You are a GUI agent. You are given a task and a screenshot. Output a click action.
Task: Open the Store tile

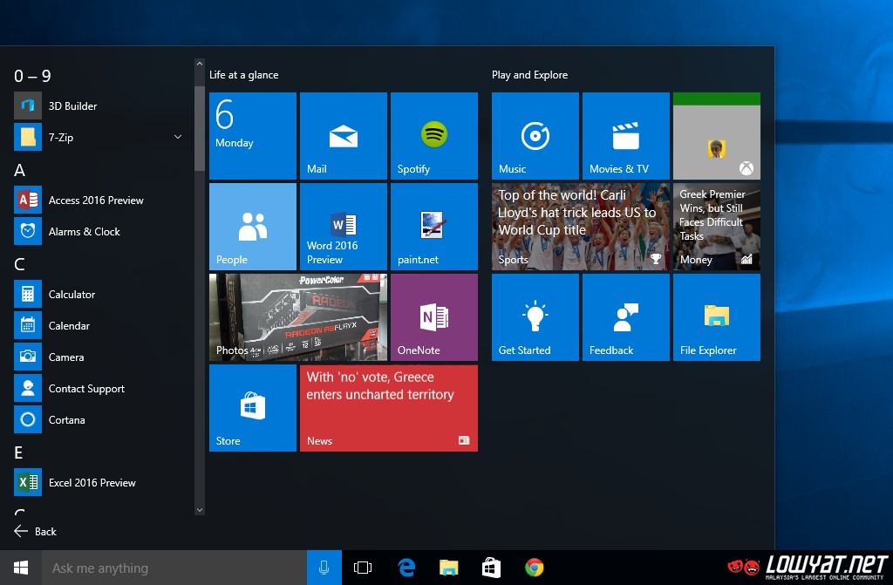point(252,408)
